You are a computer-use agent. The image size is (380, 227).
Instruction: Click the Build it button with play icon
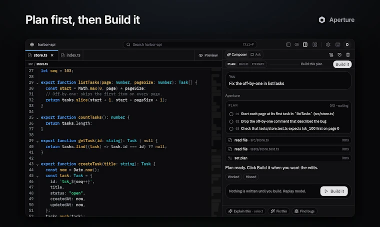[334, 191]
